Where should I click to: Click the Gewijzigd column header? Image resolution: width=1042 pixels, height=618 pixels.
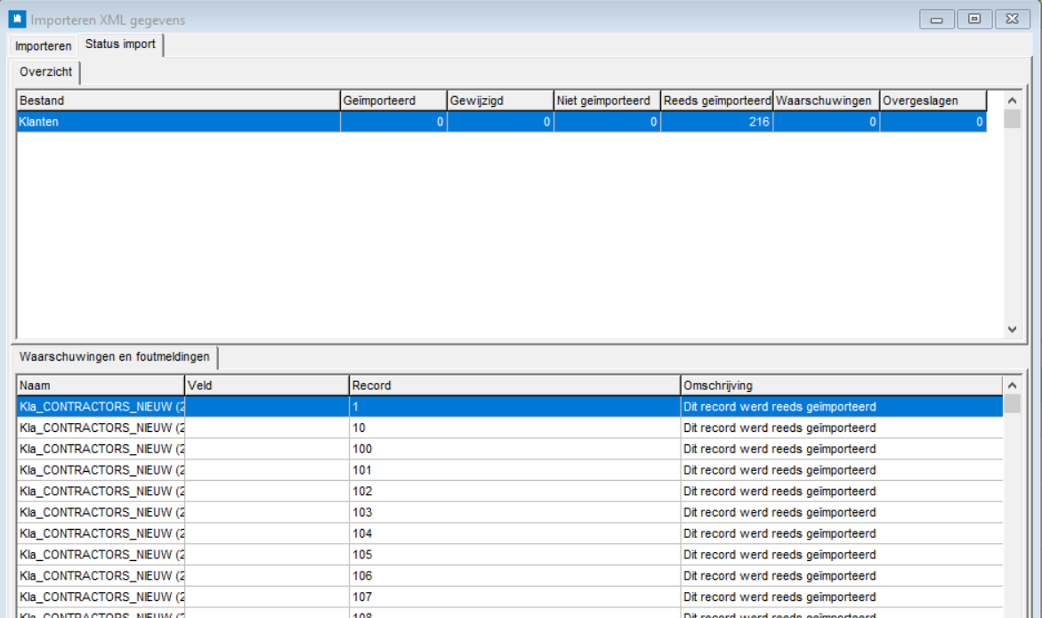(499, 101)
